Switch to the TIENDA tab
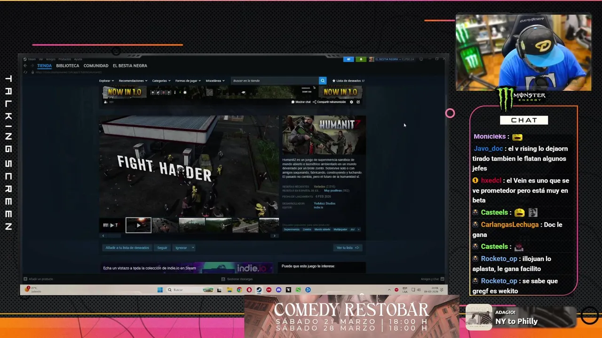The height and width of the screenshot is (338, 602). (44, 66)
